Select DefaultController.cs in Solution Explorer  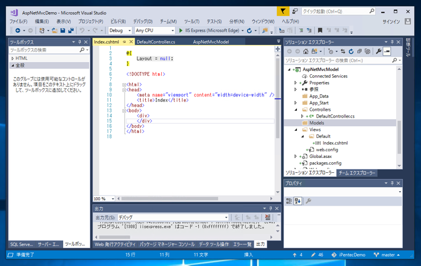(x=335, y=116)
